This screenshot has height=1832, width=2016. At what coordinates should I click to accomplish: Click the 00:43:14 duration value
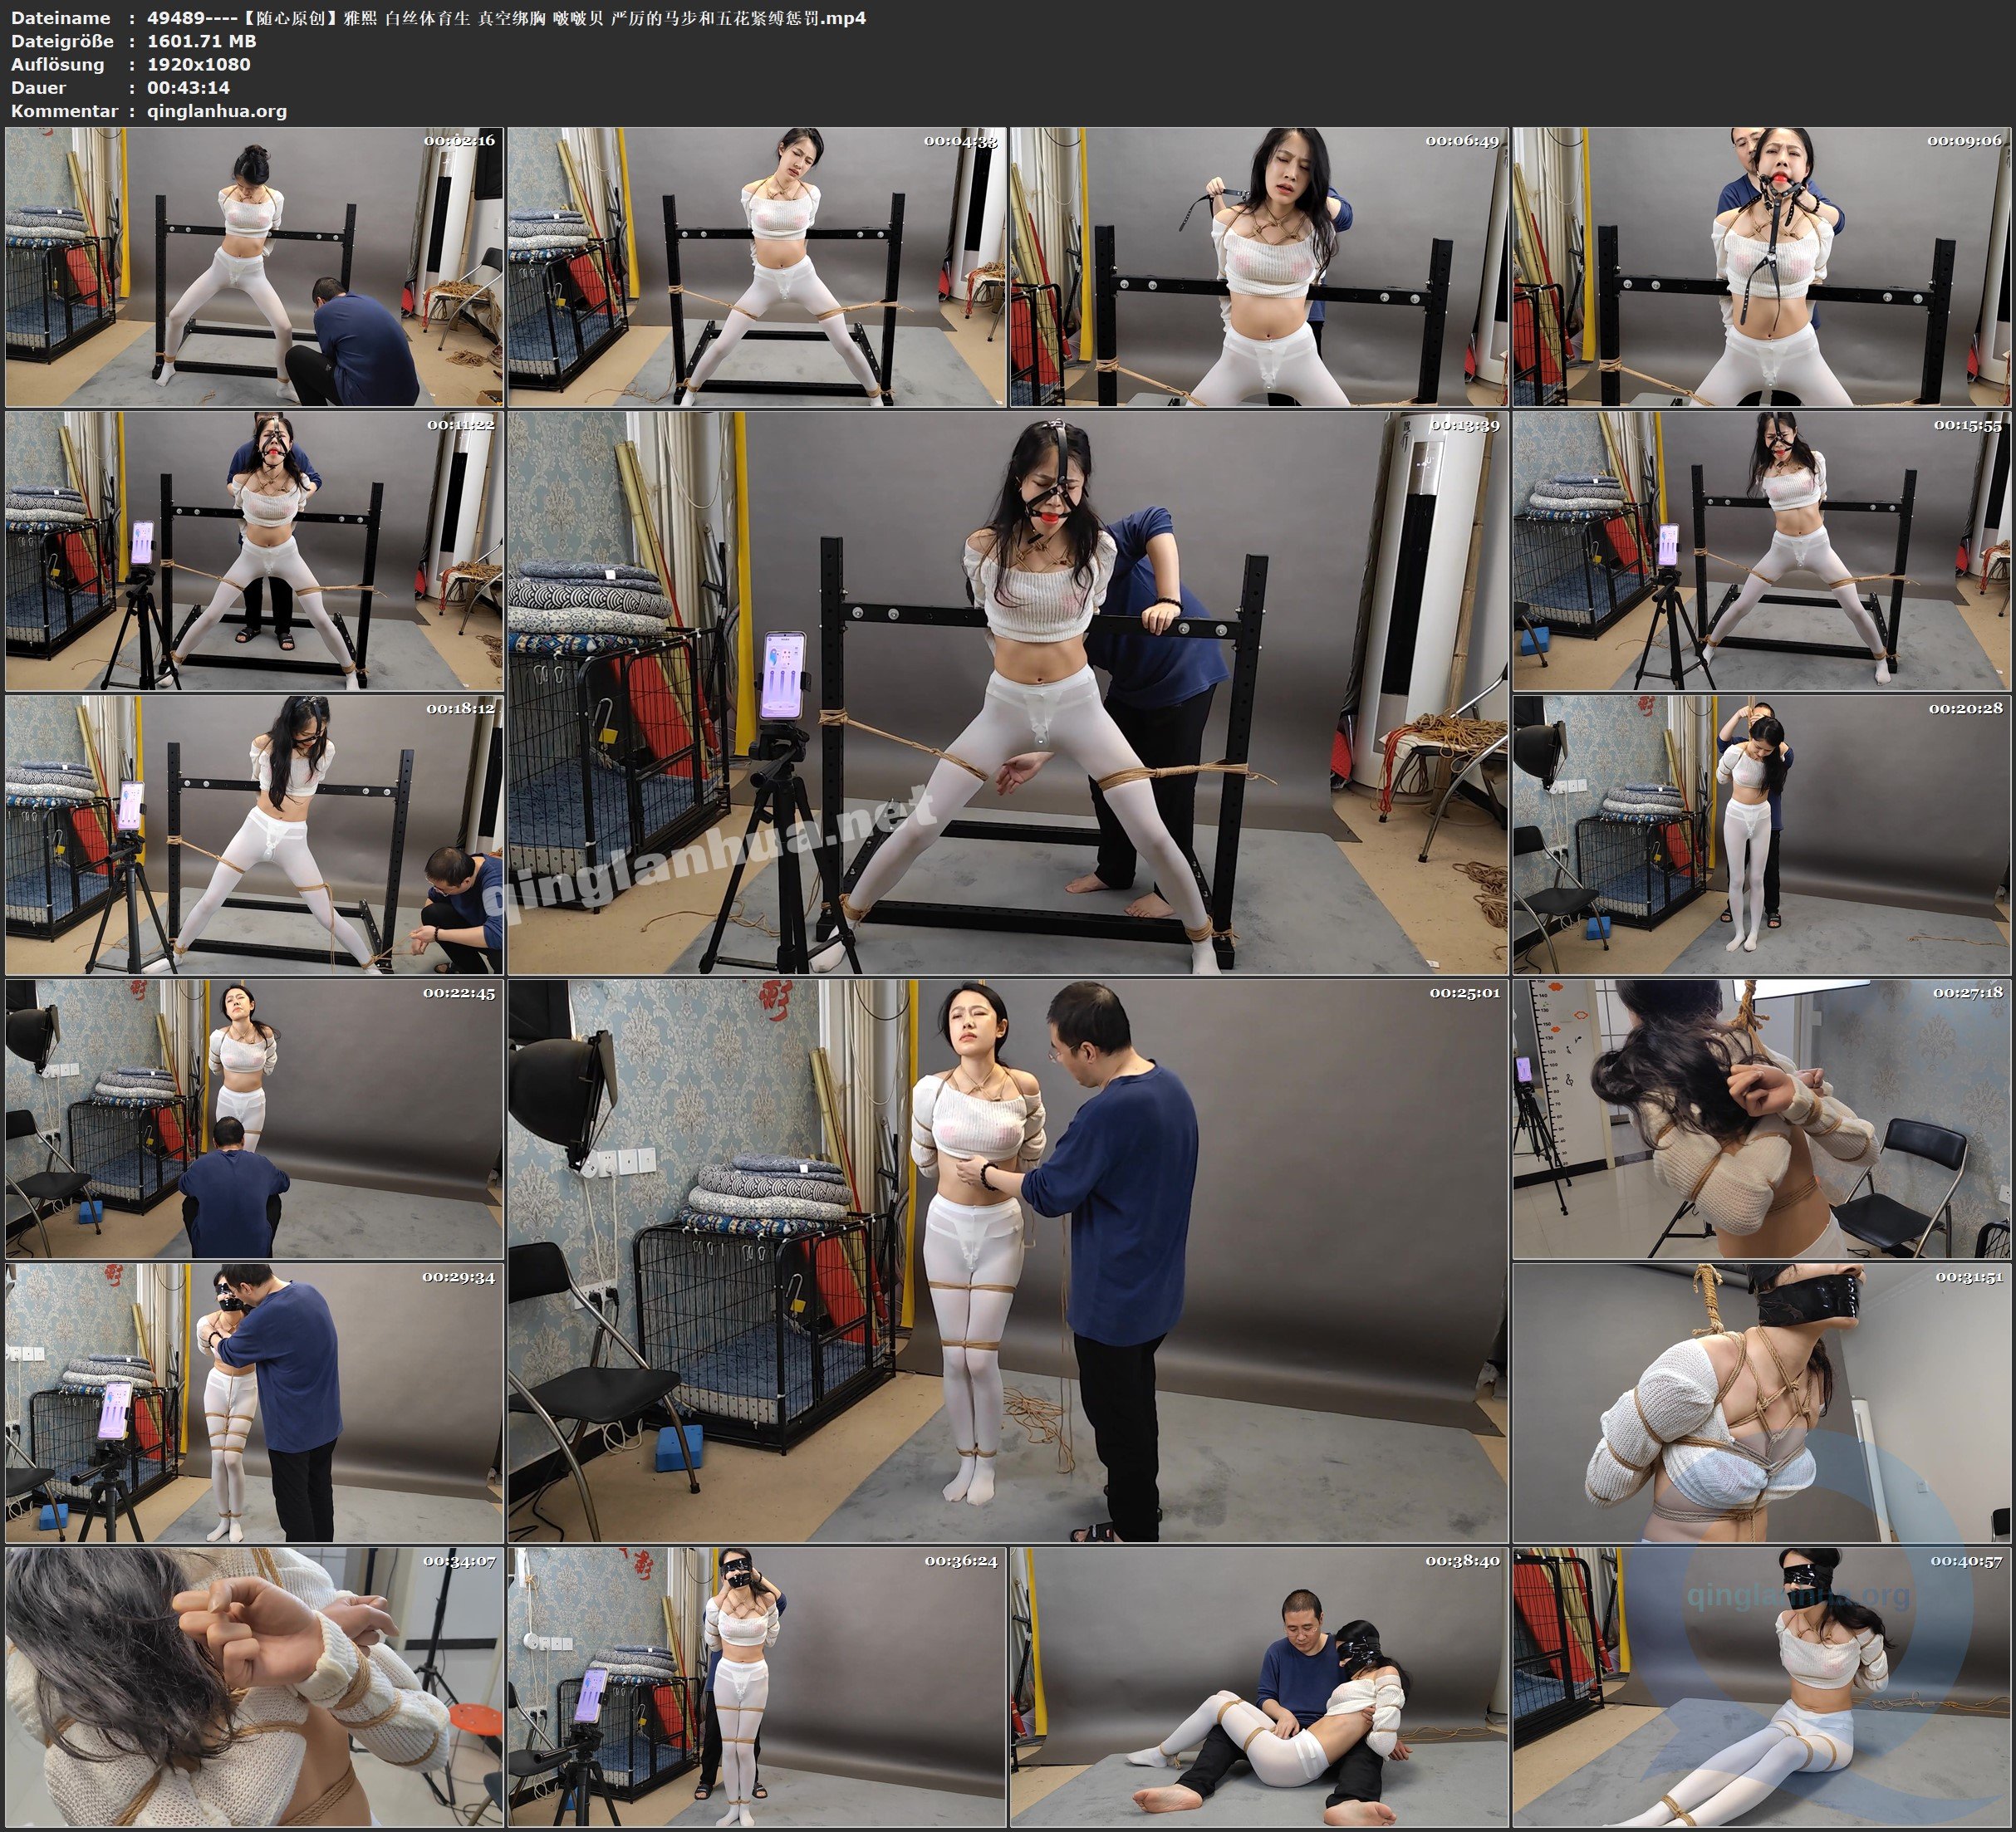point(188,87)
